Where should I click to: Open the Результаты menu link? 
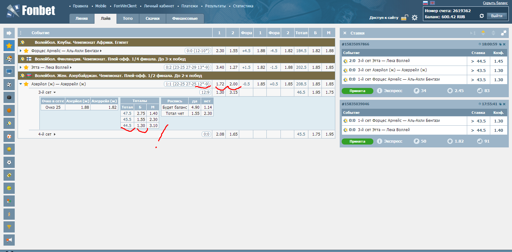(215, 6)
